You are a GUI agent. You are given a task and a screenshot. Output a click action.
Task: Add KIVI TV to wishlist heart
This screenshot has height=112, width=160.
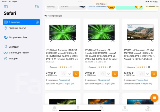147,74
